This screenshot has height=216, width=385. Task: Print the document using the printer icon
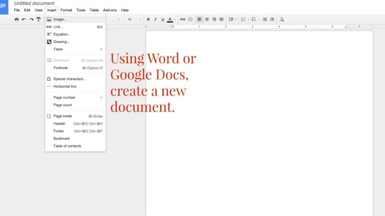pos(16,19)
